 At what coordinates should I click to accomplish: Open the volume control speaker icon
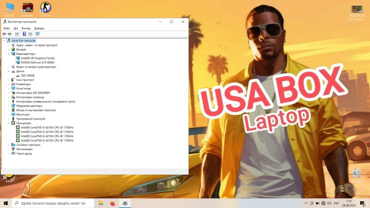[x=329, y=203]
